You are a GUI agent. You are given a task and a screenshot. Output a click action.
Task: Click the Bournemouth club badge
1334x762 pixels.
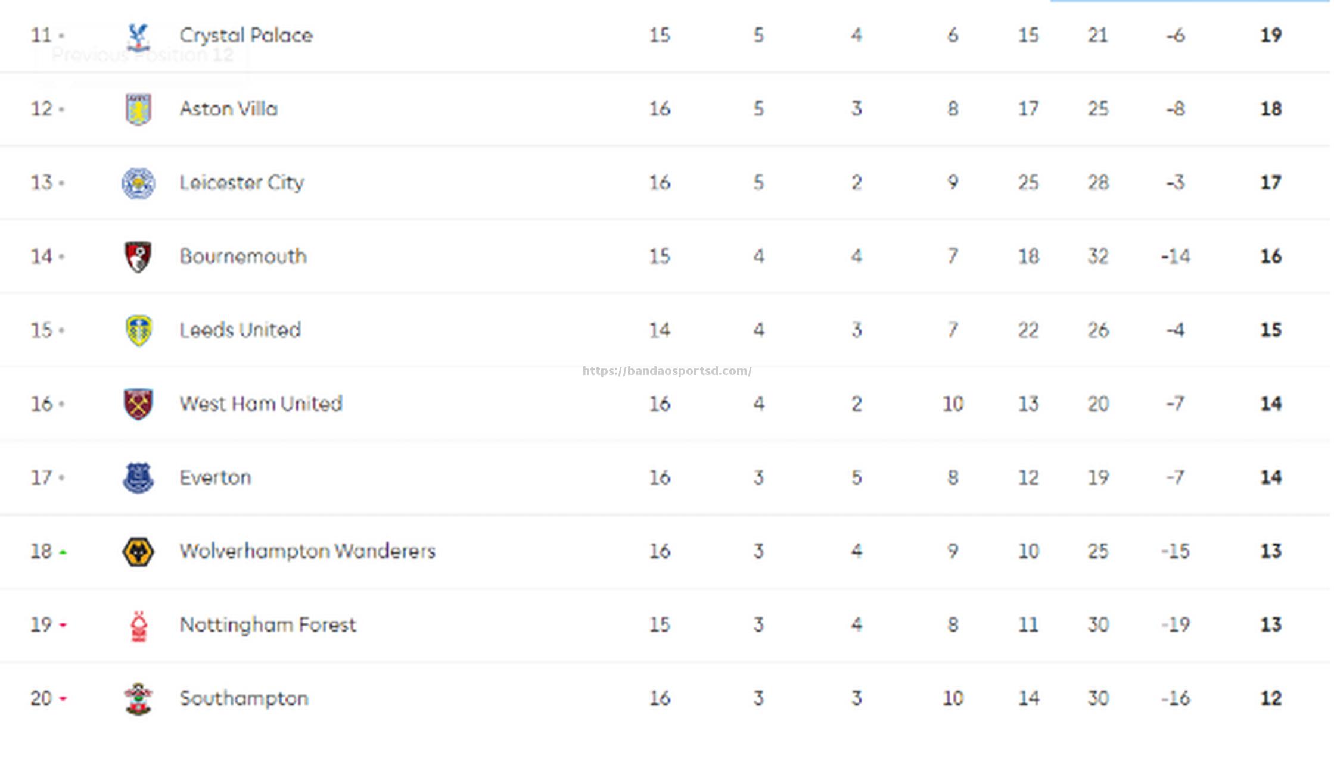pos(138,257)
